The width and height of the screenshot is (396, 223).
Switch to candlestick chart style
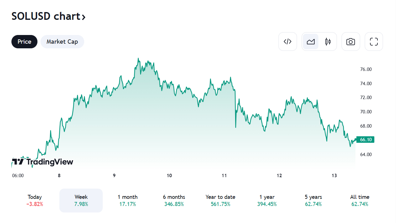pyautogui.click(x=328, y=42)
